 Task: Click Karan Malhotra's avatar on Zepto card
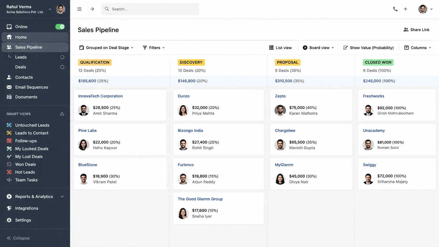280,110
